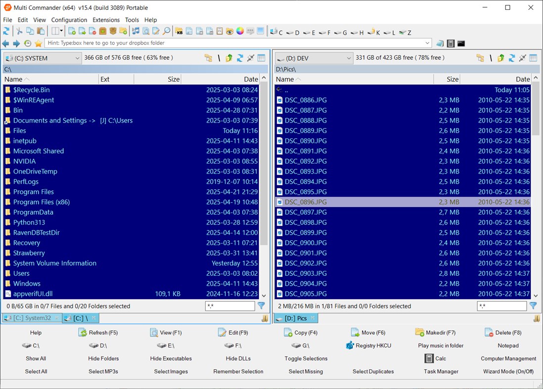This screenshot has height=389, width=543.
Task: Open the (D:) DEV drive dropdown
Action: point(314,58)
